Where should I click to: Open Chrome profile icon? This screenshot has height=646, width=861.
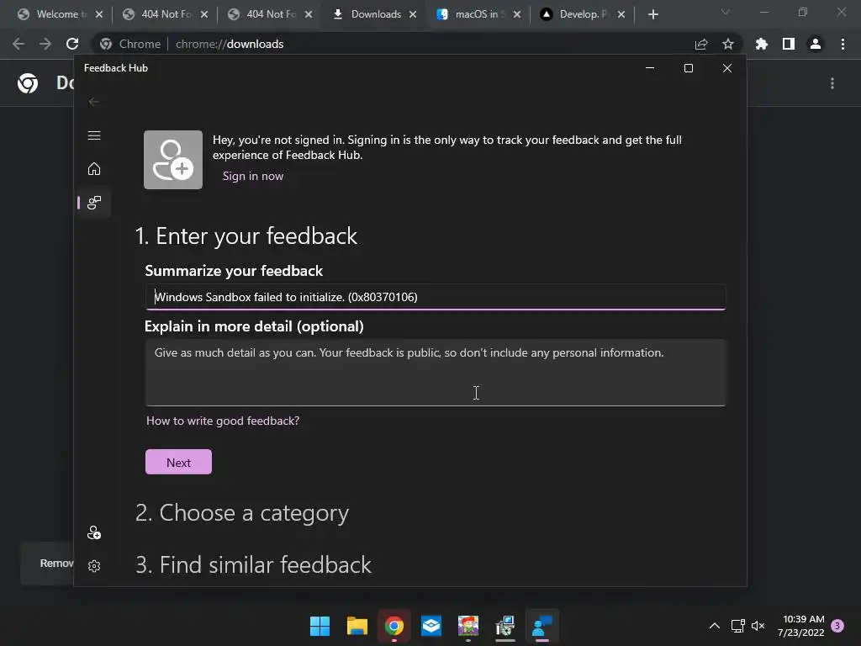pos(816,44)
